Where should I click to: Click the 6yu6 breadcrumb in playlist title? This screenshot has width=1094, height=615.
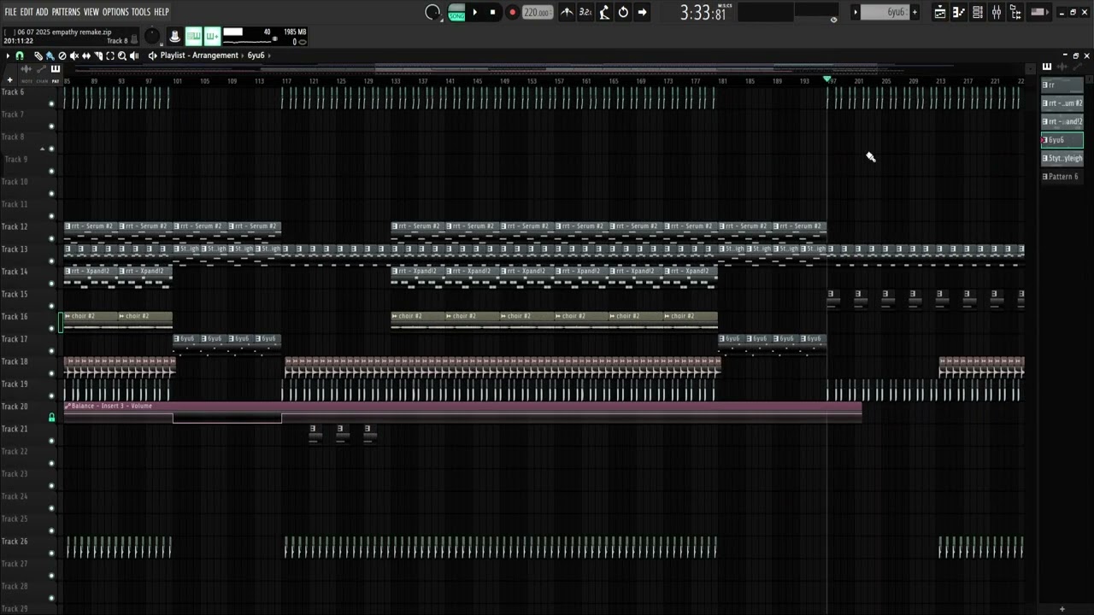256,56
